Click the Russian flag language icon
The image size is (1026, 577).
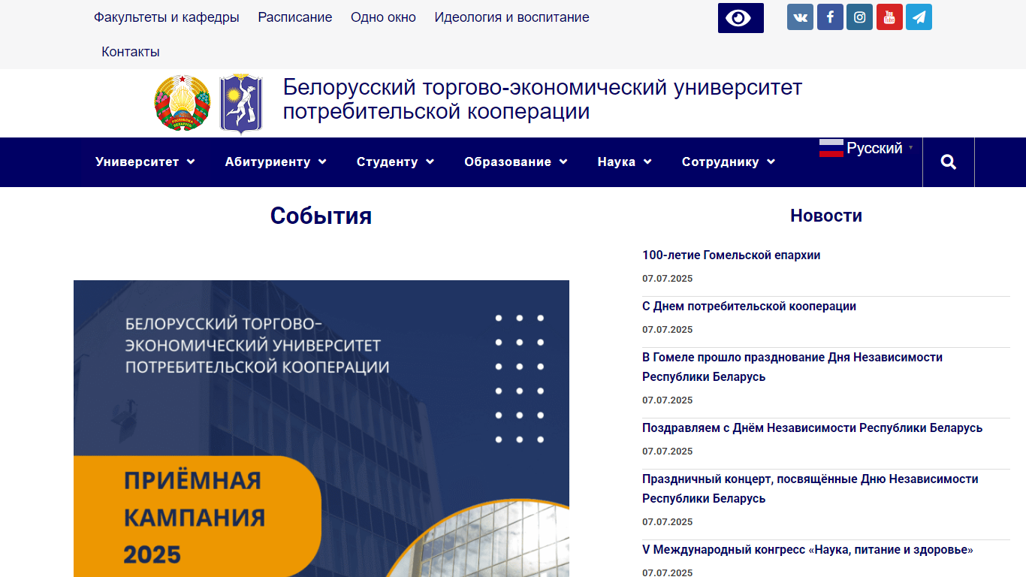(831, 148)
